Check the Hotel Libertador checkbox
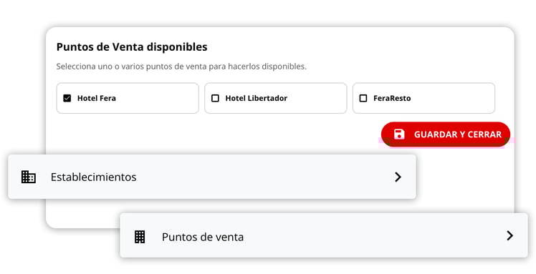 coord(215,98)
